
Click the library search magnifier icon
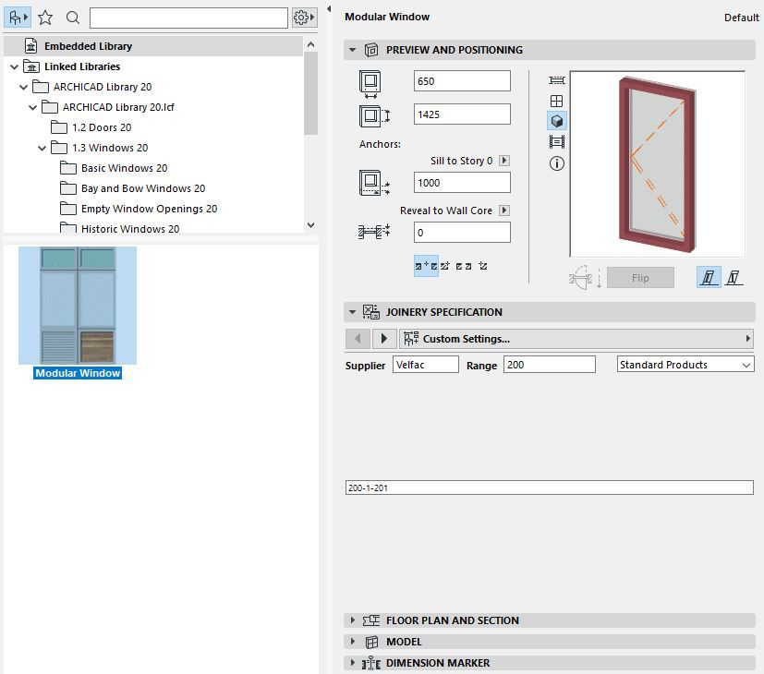tap(73, 18)
